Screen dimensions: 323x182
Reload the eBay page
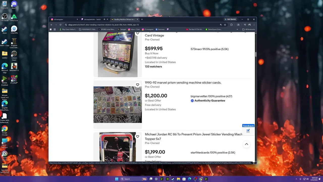point(60,25)
